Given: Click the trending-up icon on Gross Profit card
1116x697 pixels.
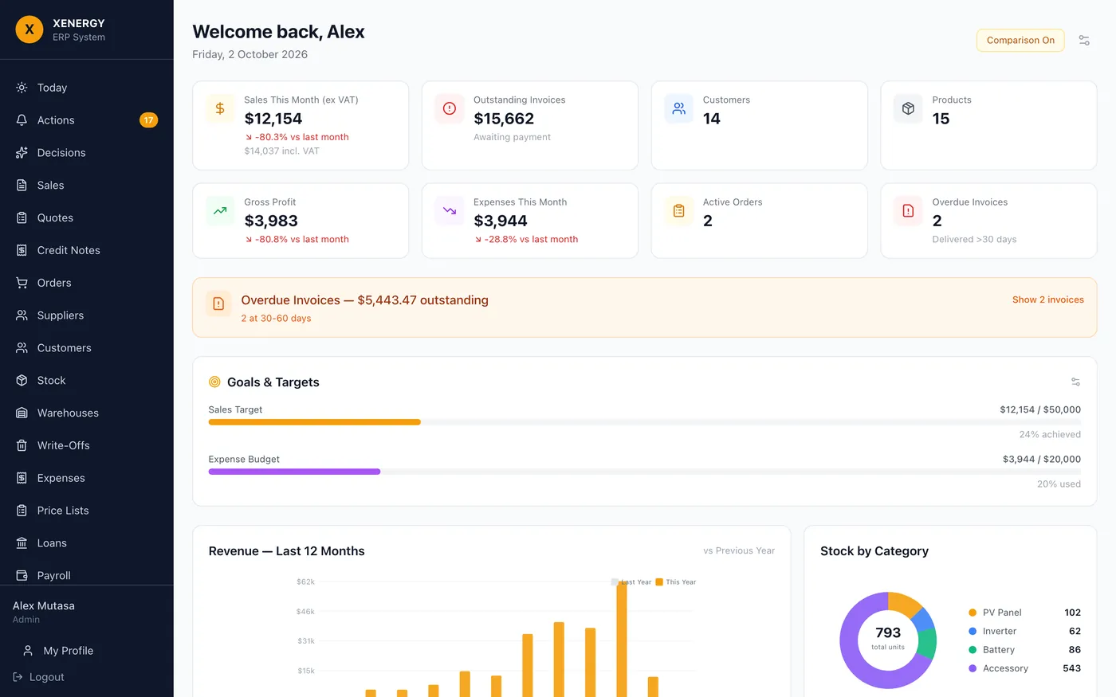Looking at the screenshot, I should point(220,211).
